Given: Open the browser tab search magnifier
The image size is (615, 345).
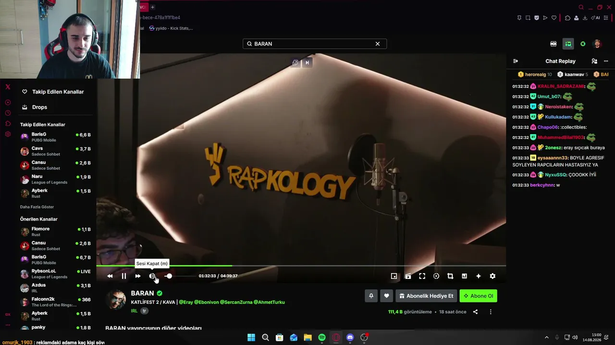Looking at the screenshot, I should 581,7.
